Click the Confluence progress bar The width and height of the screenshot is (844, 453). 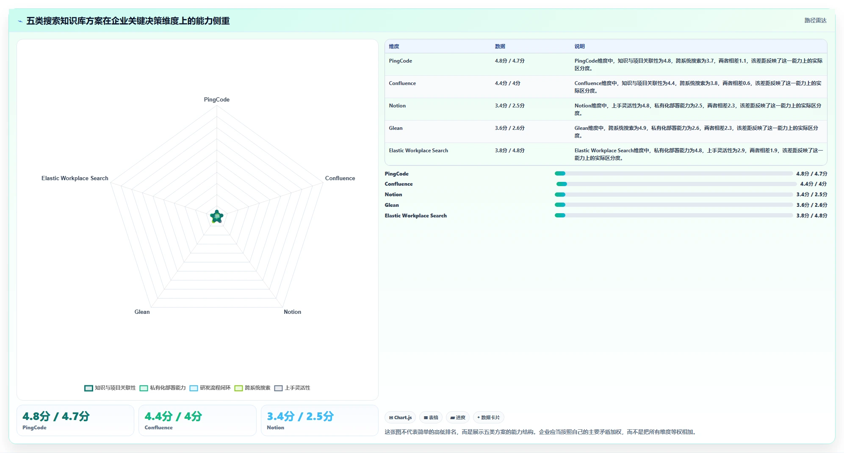pos(676,184)
